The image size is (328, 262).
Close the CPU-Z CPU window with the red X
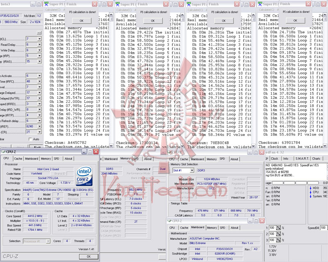96,152
